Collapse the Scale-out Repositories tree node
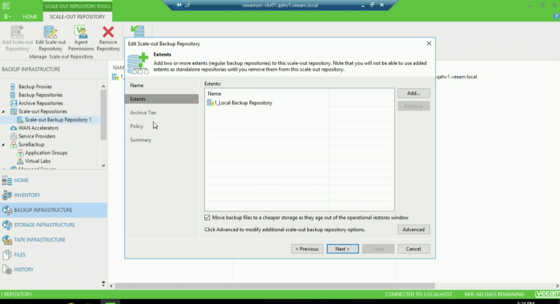The width and height of the screenshot is (560, 304). [x=3, y=111]
